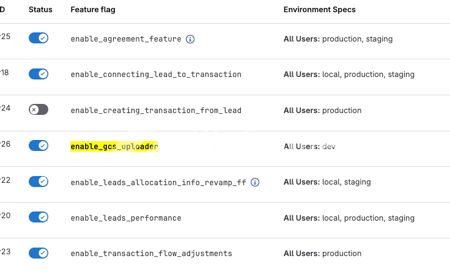Open the enable_agreement_feature flag name
The width and height of the screenshot is (450, 272).
[126, 39]
